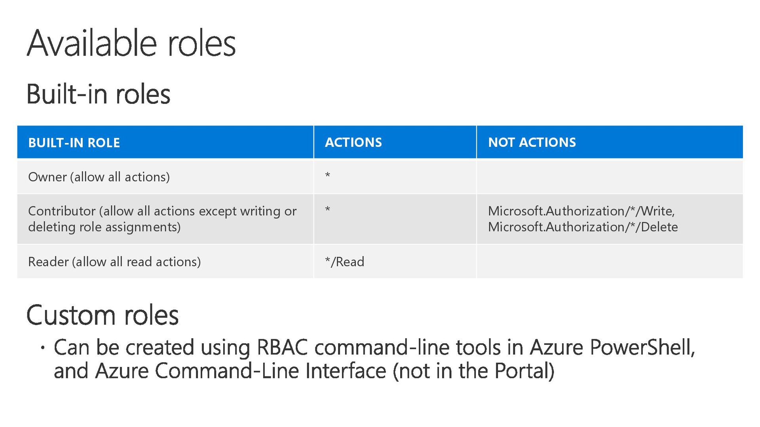The height and width of the screenshot is (427, 760).
Task: Select the "Azure Command-Line Interface" text
Action: (x=241, y=371)
